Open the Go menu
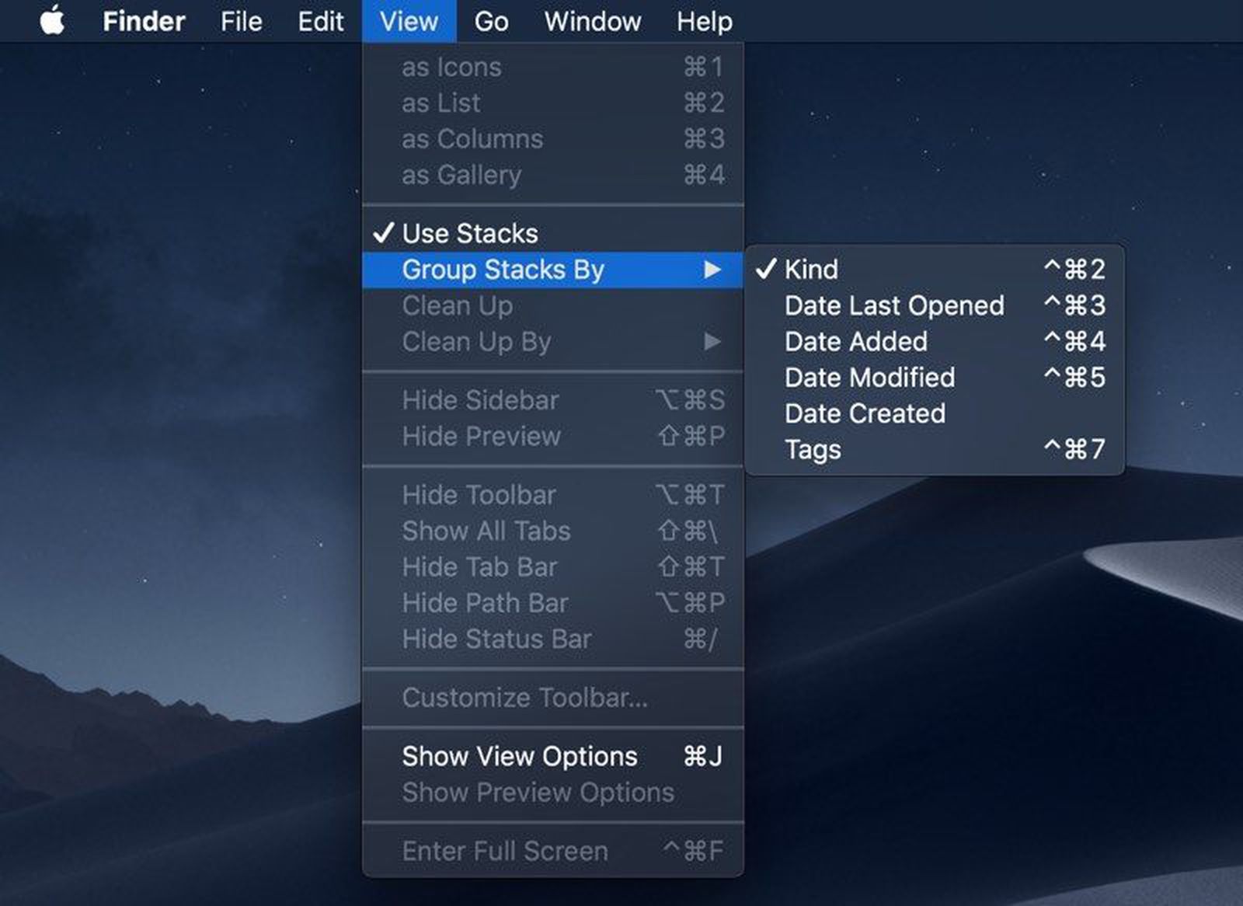Image resolution: width=1243 pixels, height=906 pixels. click(x=492, y=21)
